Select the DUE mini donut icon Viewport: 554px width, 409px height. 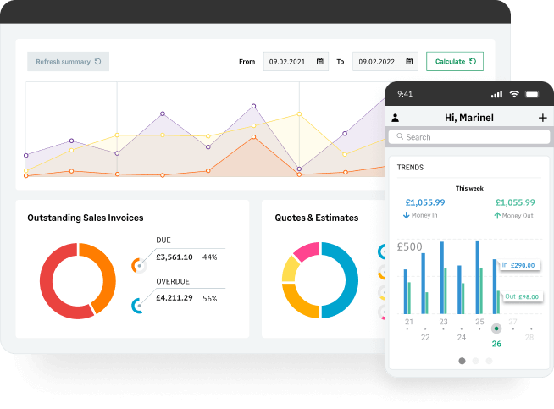click(x=139, y=266)
